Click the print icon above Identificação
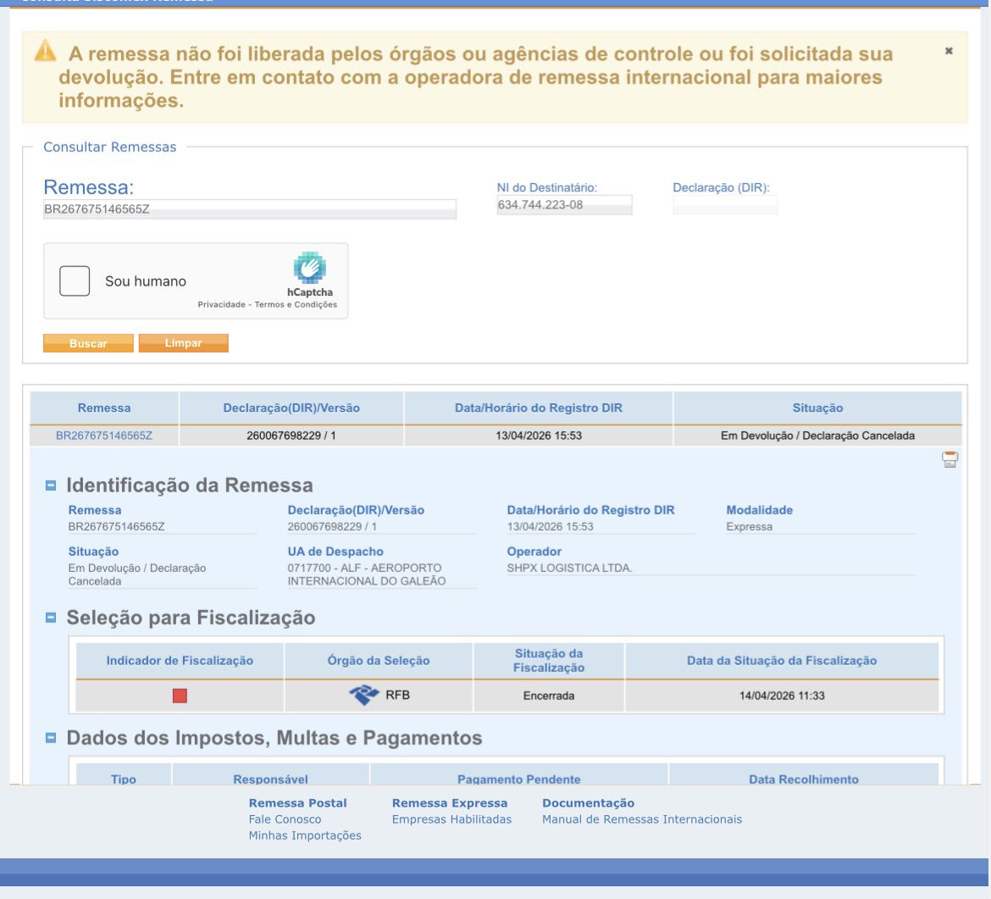Screen dimensions: 991x899 tap(949, 459)
